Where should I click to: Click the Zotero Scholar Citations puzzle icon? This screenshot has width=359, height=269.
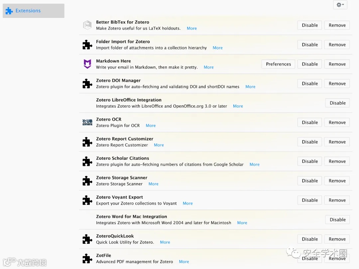coord(87,161)
